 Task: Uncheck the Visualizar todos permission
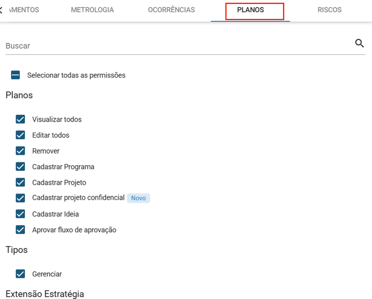(x=21, y=119)
